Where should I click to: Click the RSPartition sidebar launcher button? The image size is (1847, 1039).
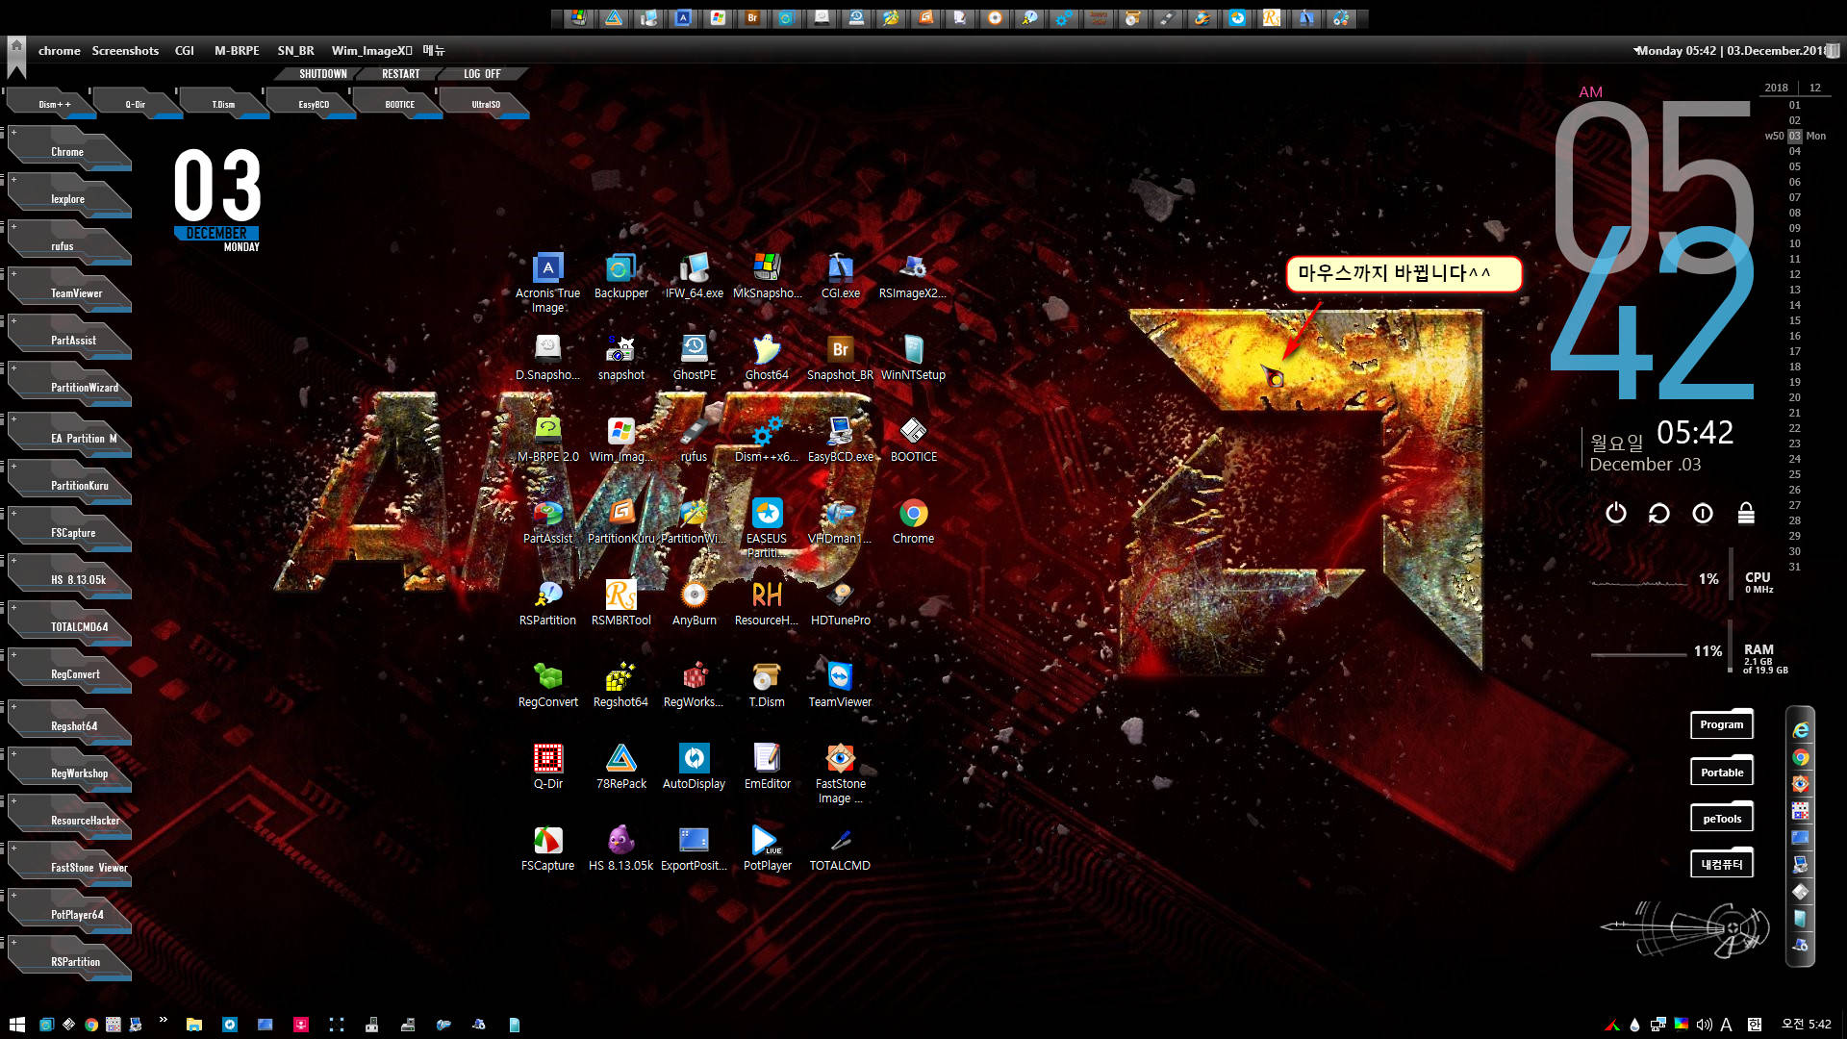click(69, 961)
